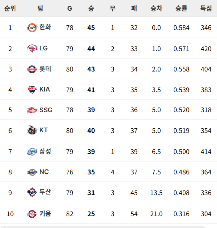Click the Hanwha Eagles team logo

point(32,28)
